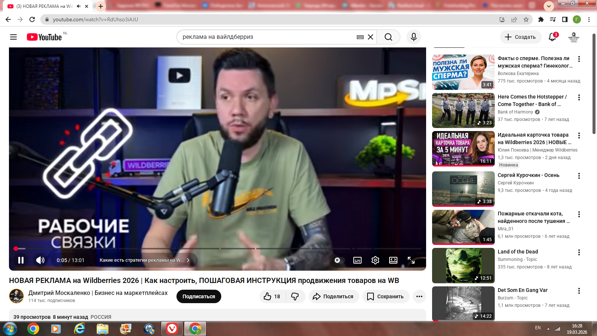The width and height of the screenshot is (597, 336).
Task: Clear the search query with the X
Action: [x=371, y=37]
